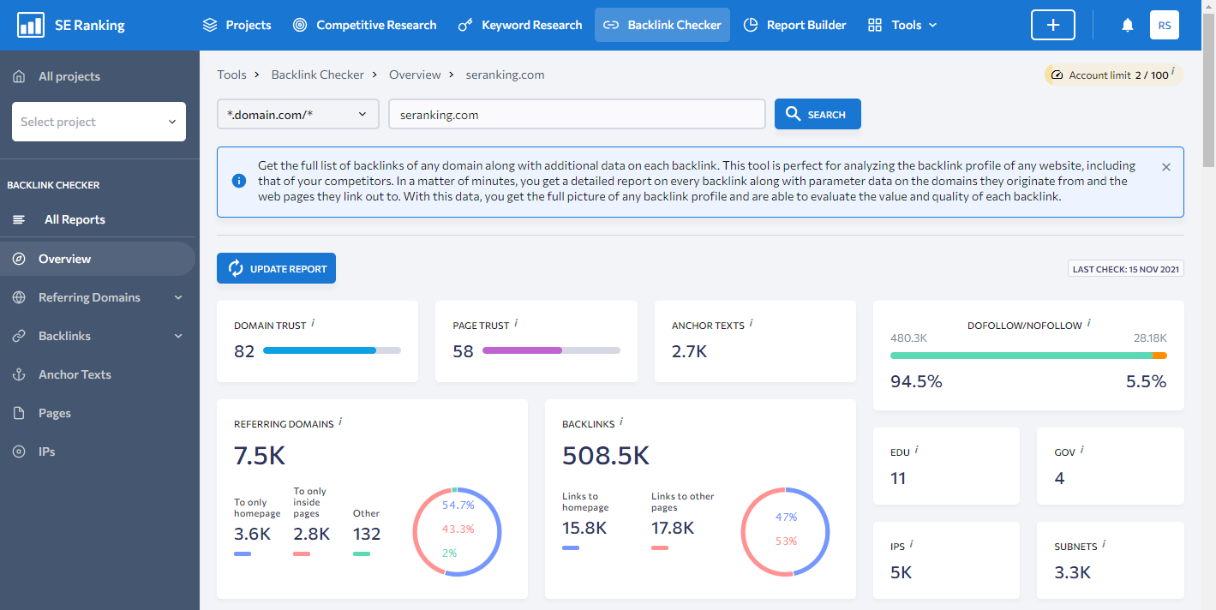This screenshot has height=610, width=1216.
Task: Expand Referring Domains chevron in sidebar
Action: pyautogui.click(x=178, y=297)
